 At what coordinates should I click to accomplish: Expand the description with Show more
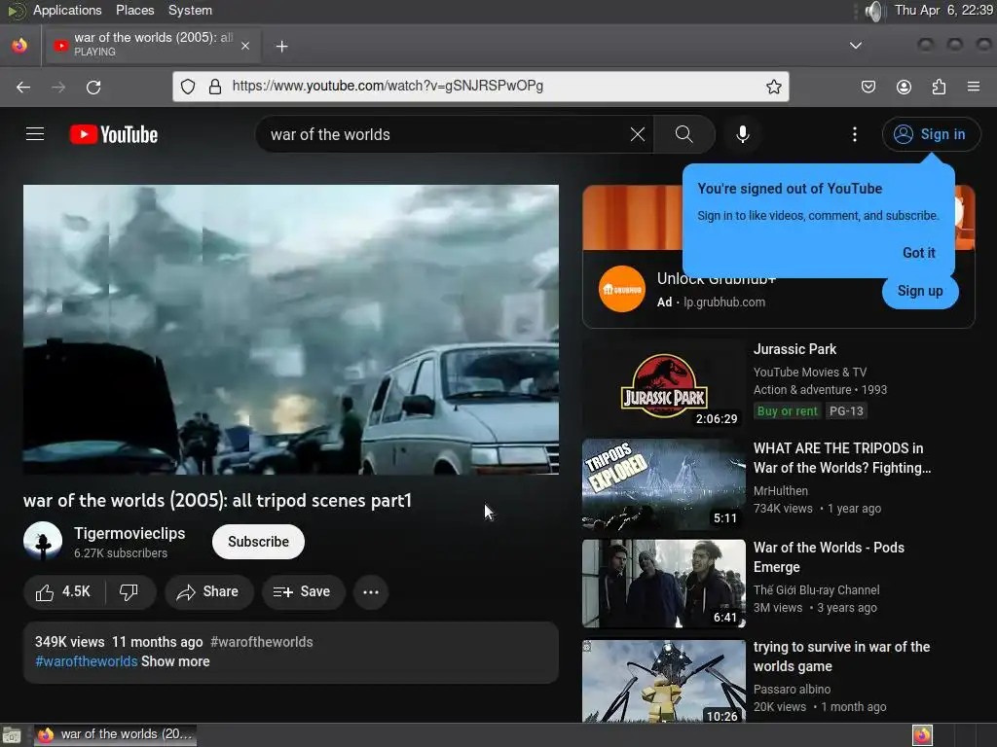click(175, 661)
